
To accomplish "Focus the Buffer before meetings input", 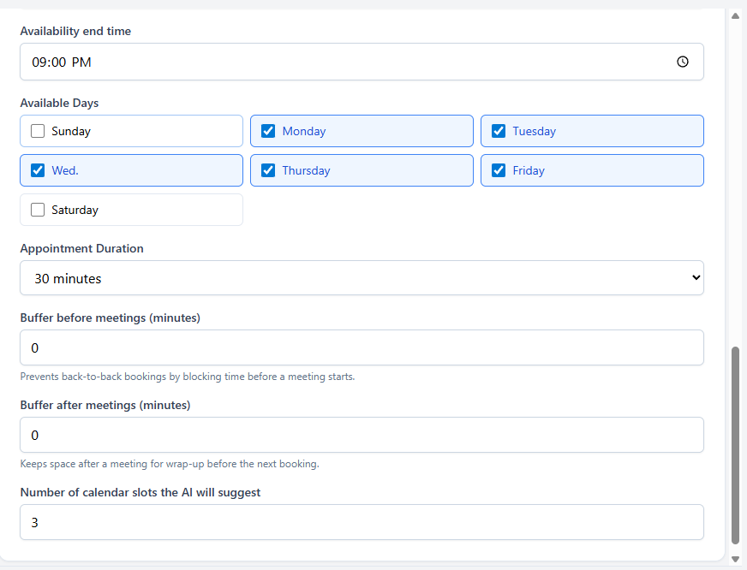I will [362, 348].
